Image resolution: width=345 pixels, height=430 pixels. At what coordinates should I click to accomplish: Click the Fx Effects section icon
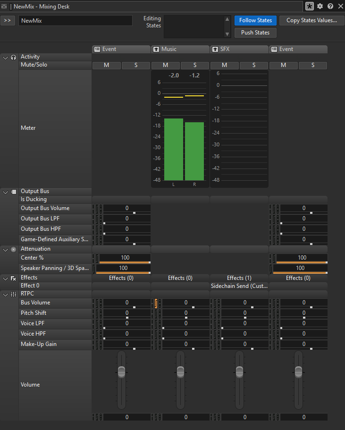tap(13, 278)
